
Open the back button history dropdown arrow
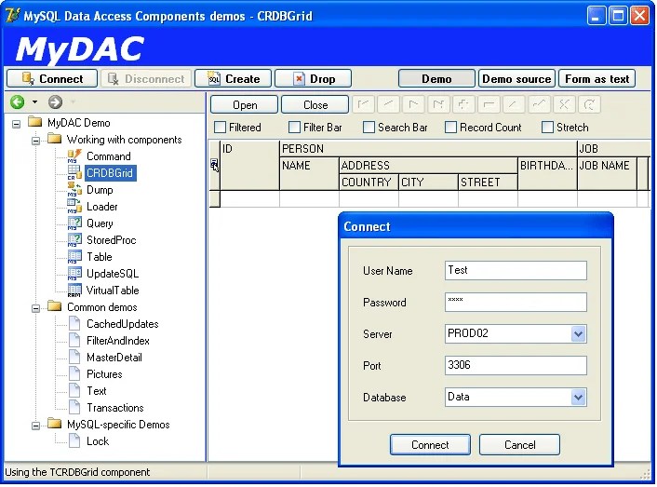(34, 101)
